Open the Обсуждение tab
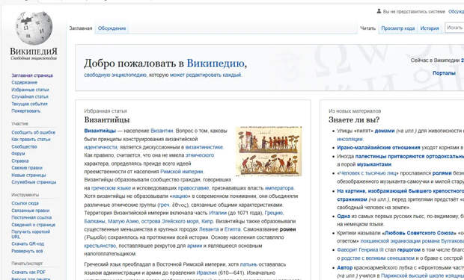Screen dimensions: 464x280 (x=112, y=28)
